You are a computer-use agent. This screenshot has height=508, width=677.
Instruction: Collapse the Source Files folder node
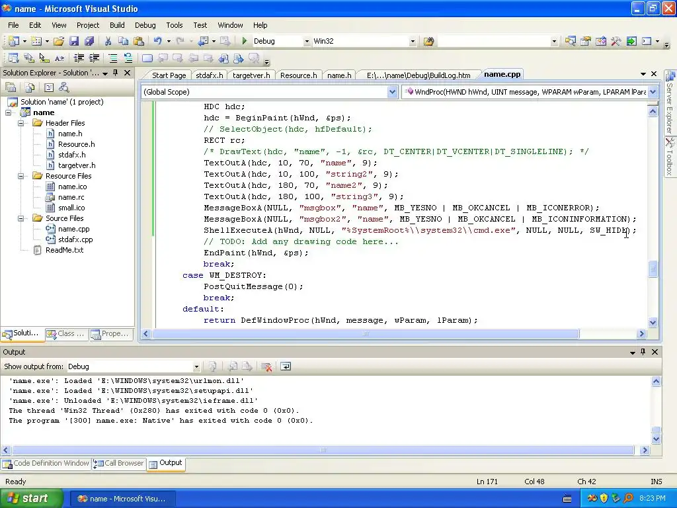click(x=20, y=218)
